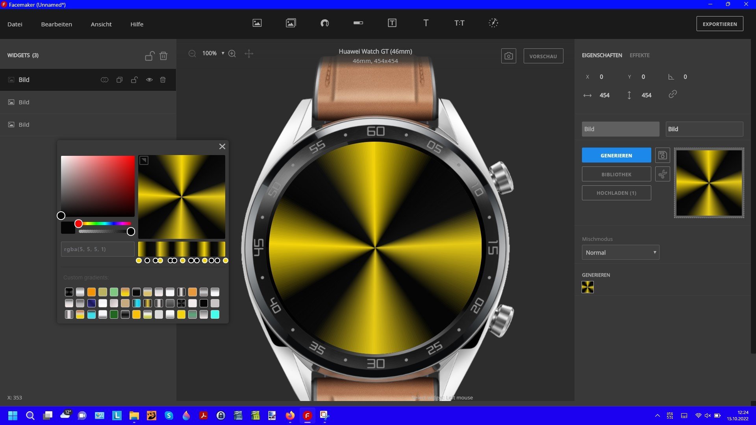Open the Mischmodus Normal dropdown

click(621, 253)
